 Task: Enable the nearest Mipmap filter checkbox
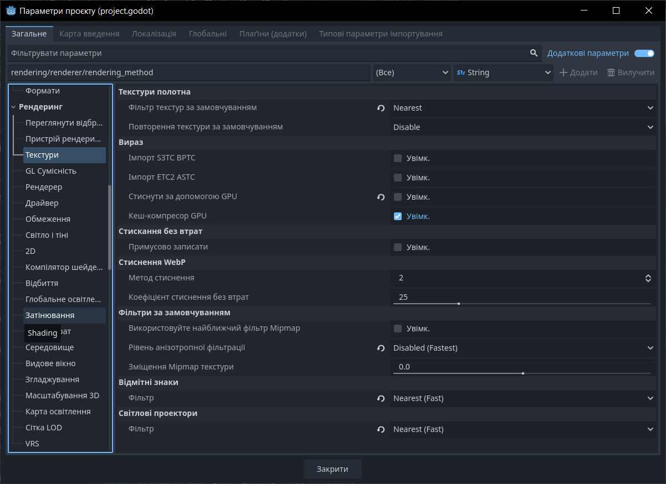pos(398,329)
